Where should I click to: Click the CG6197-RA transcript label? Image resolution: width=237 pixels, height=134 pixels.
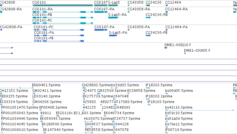click(104, 9)
